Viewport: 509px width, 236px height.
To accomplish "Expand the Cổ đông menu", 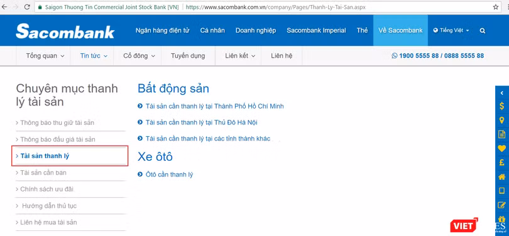I will 140,56.
